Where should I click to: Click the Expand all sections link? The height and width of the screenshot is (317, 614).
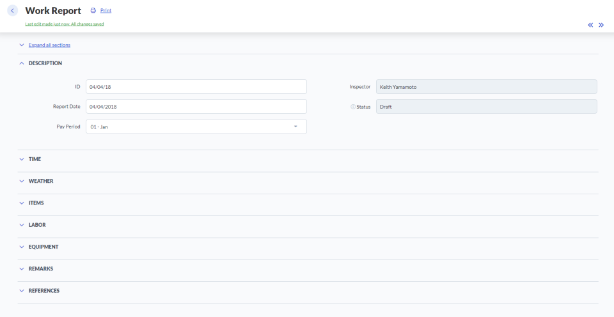point(49,45)
